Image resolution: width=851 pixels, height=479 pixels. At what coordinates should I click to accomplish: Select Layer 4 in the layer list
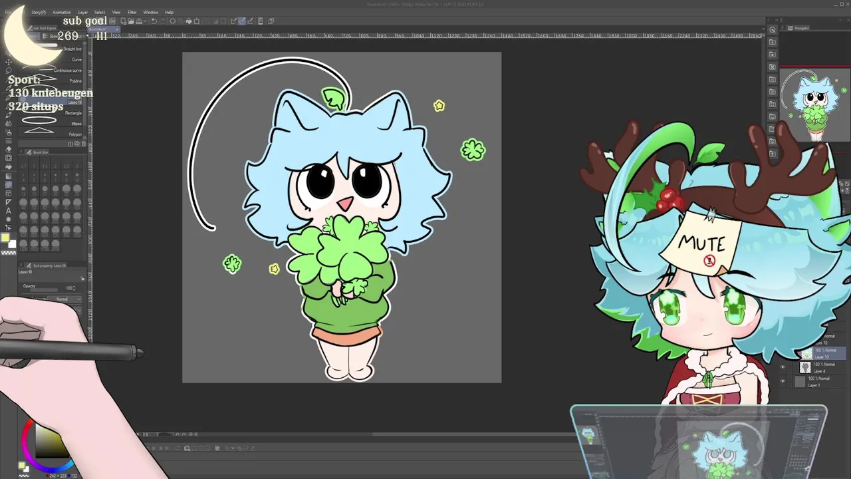click(x=812, y=367)
